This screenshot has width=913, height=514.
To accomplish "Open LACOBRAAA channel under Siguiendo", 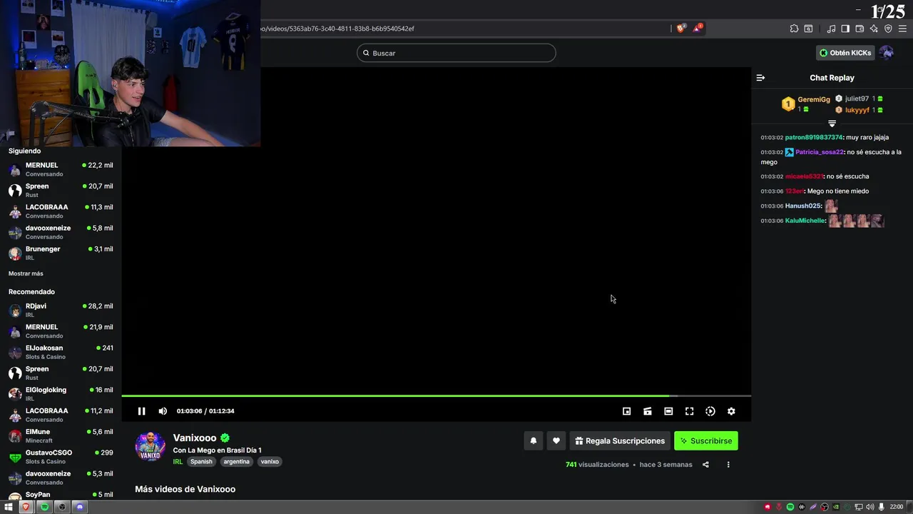I will click(61, 211).
